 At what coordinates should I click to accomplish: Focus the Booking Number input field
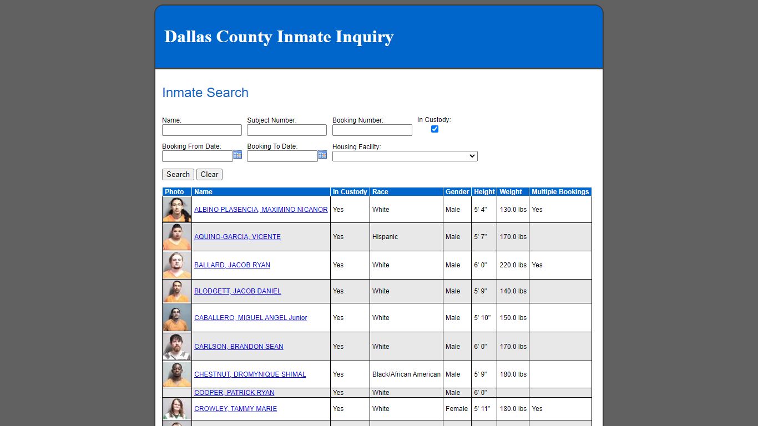click(x=372, y=130)
